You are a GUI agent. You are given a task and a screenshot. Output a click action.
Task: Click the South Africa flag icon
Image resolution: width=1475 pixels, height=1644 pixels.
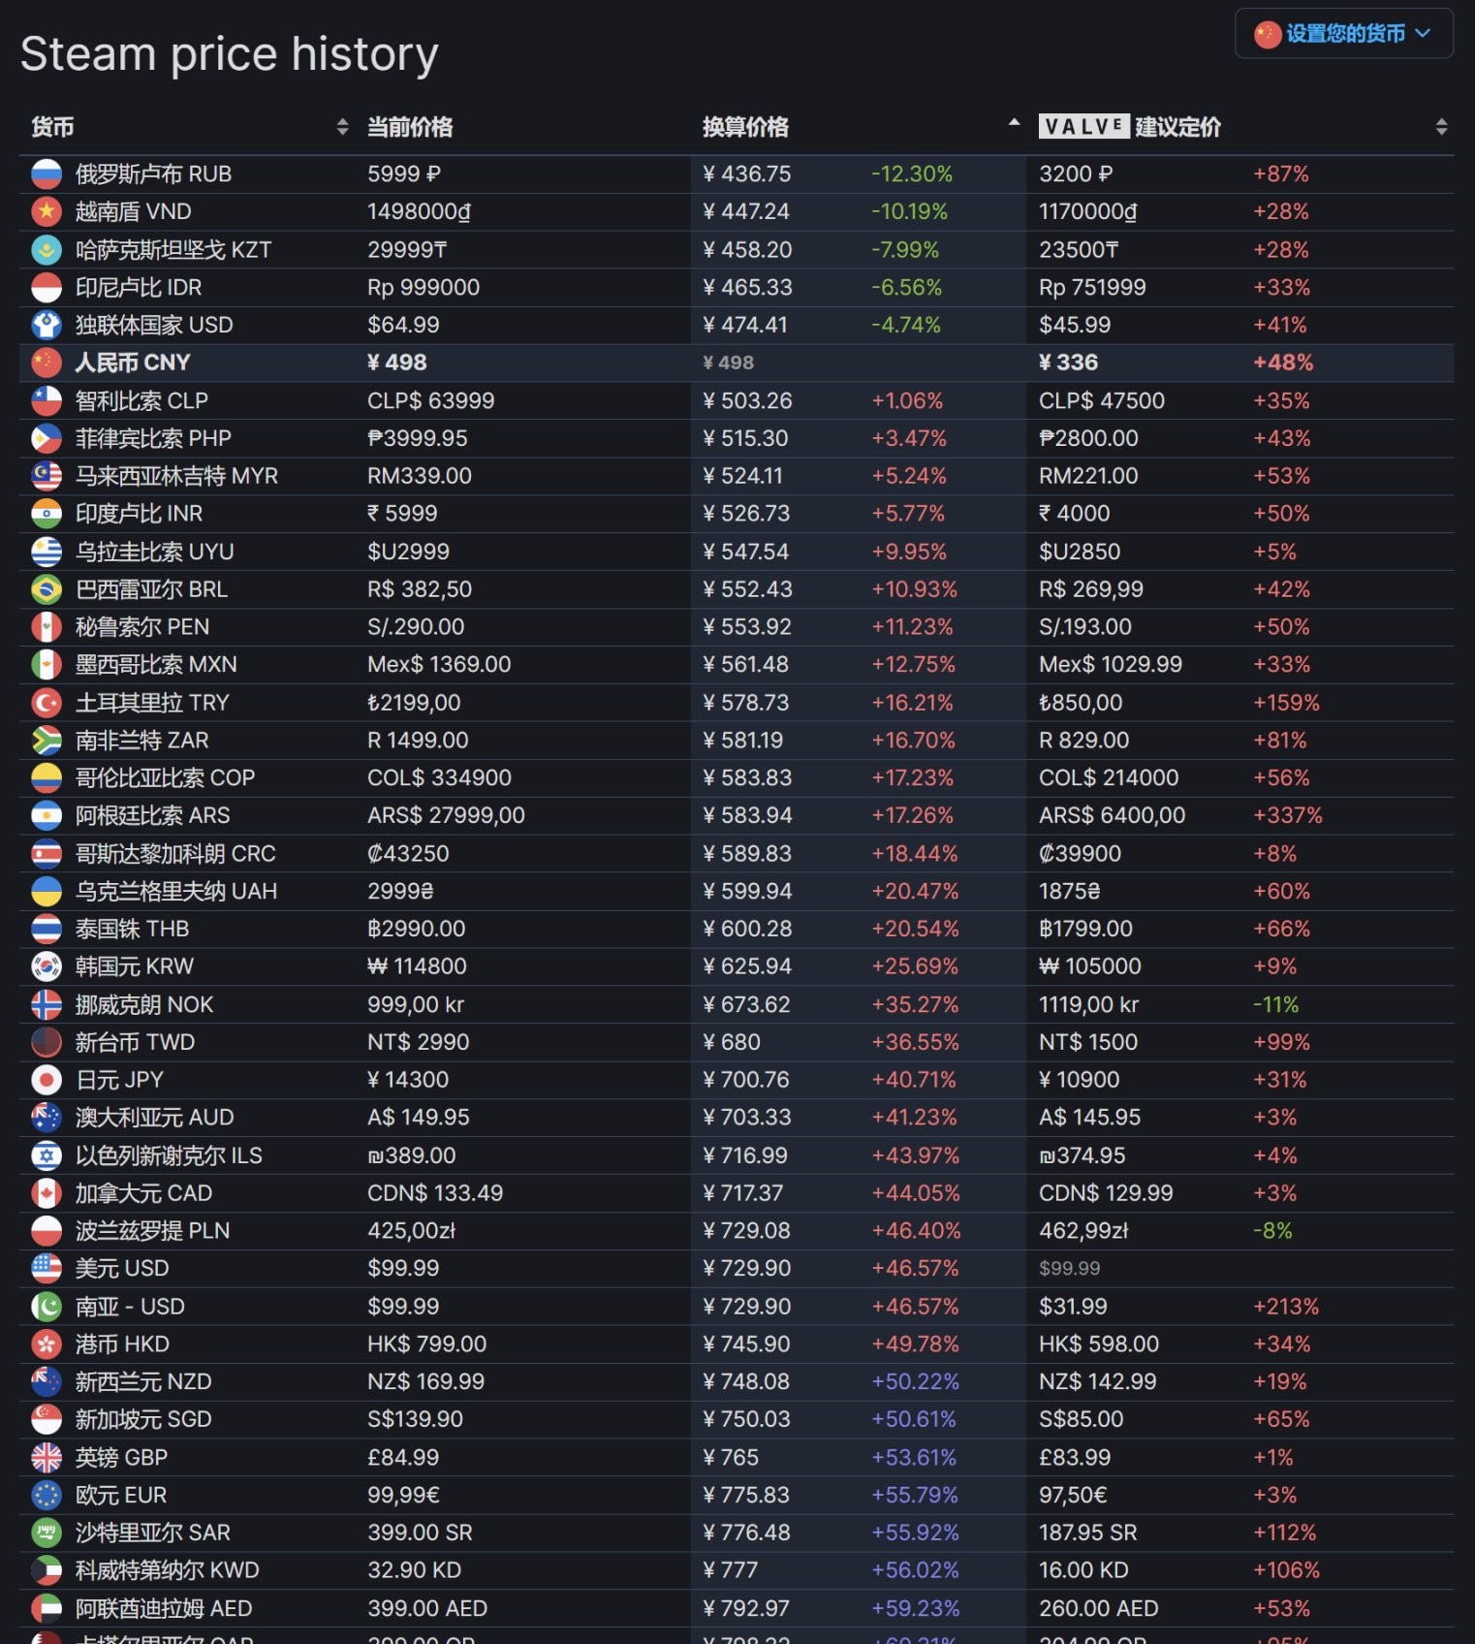[47, 741]
